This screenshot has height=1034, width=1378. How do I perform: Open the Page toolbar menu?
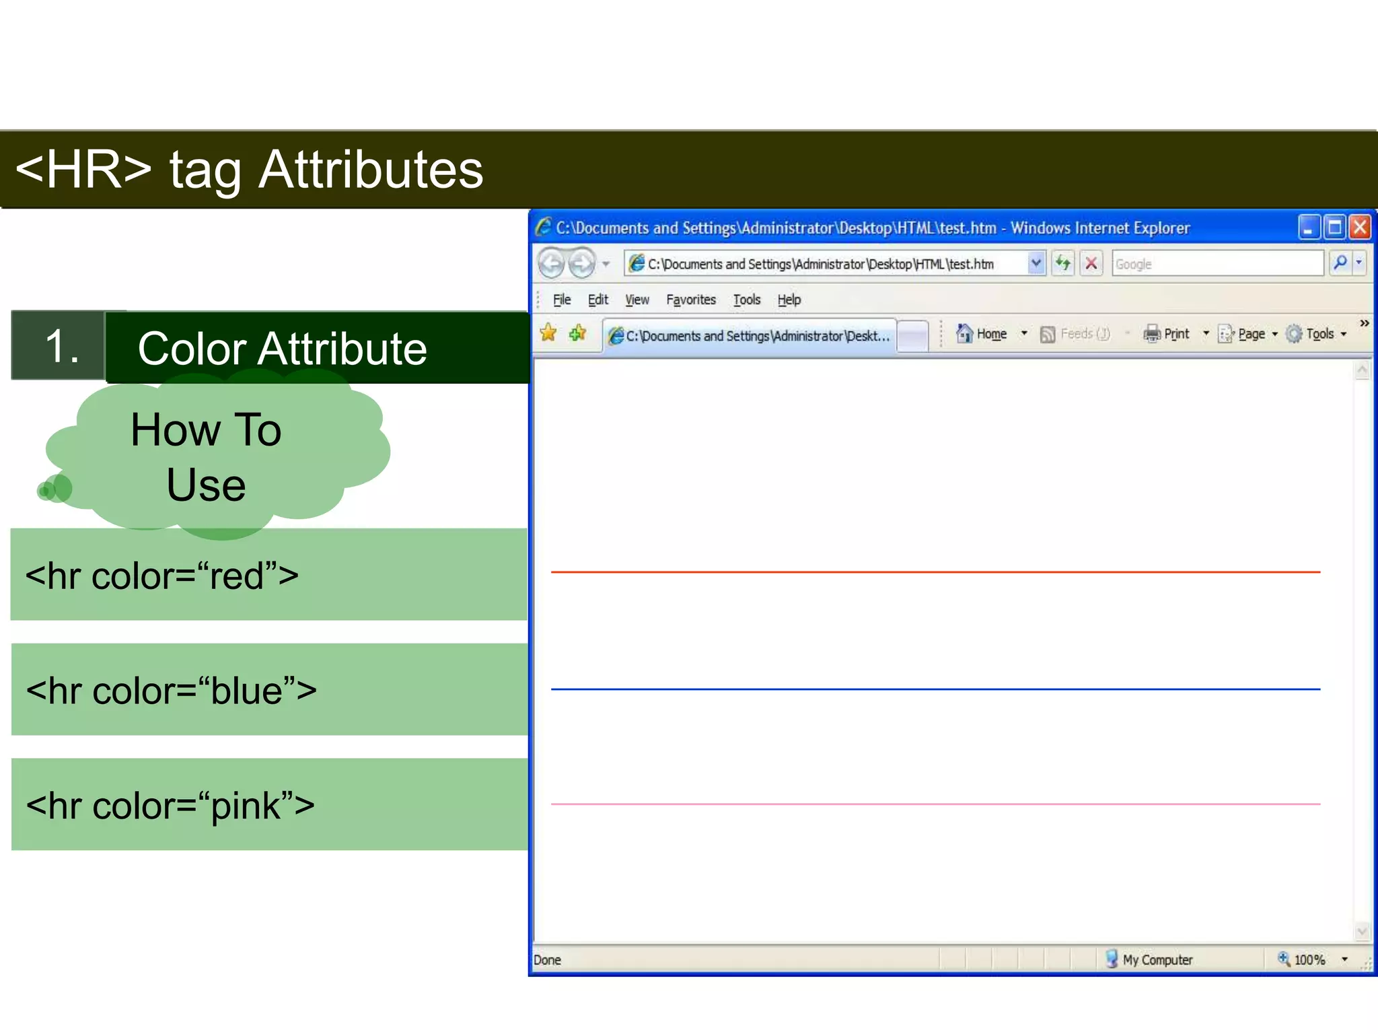(x=1247, y=333)
